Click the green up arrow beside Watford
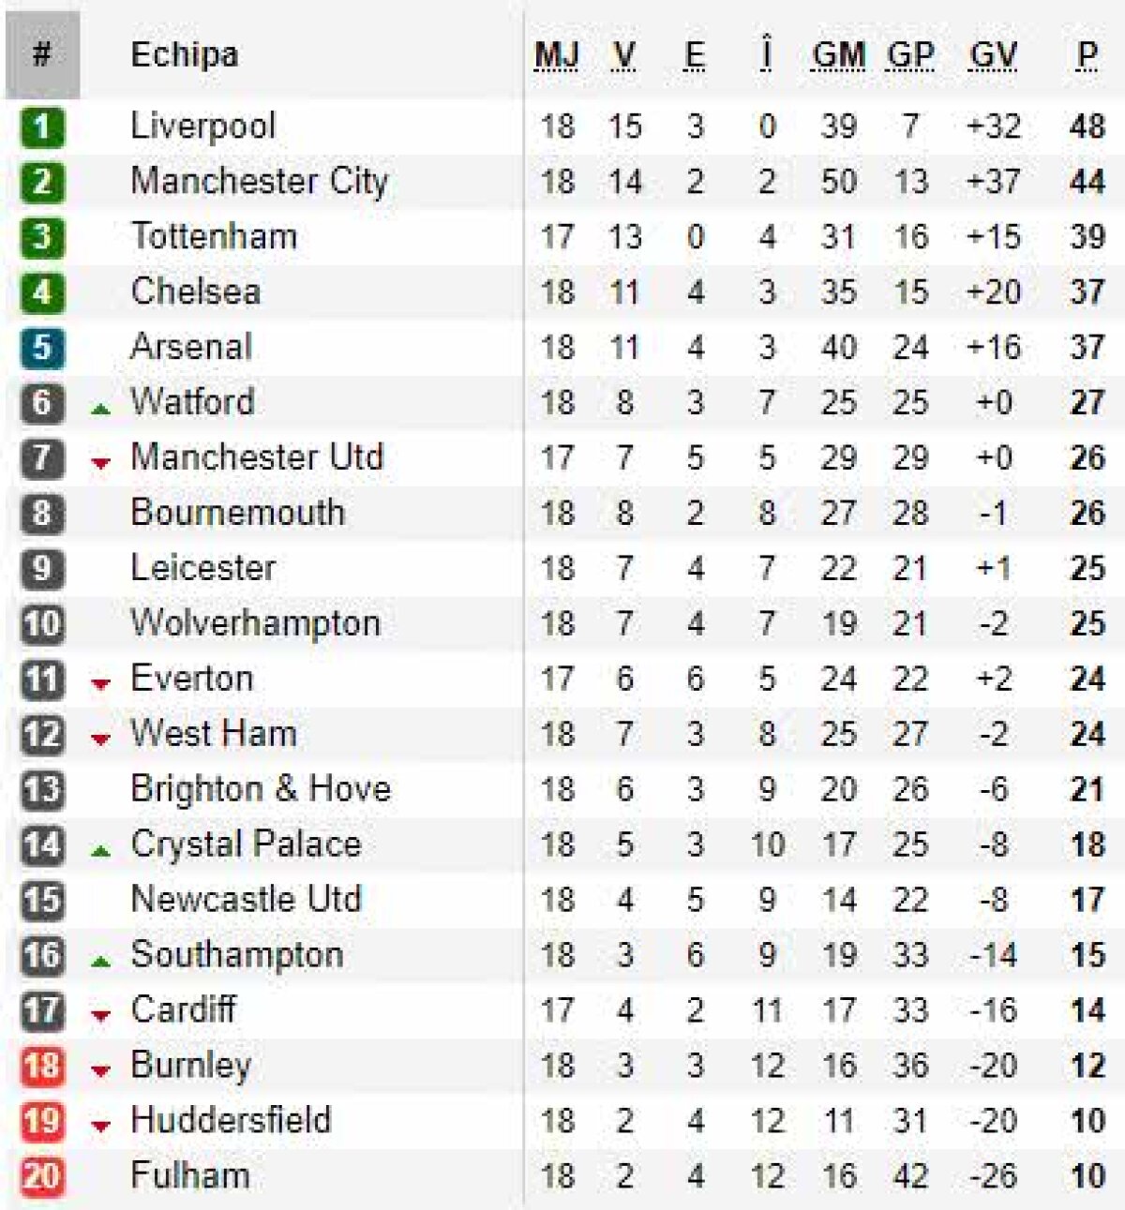The image size is (1125, 1210). click(100, 409)
